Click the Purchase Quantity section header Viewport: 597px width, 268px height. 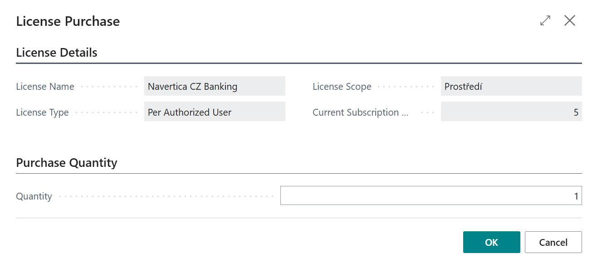(x=67, y=162)
